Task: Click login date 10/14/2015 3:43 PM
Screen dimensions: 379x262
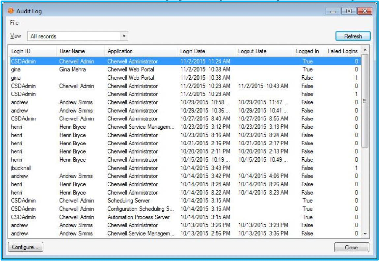Action: tap(205, 168)
